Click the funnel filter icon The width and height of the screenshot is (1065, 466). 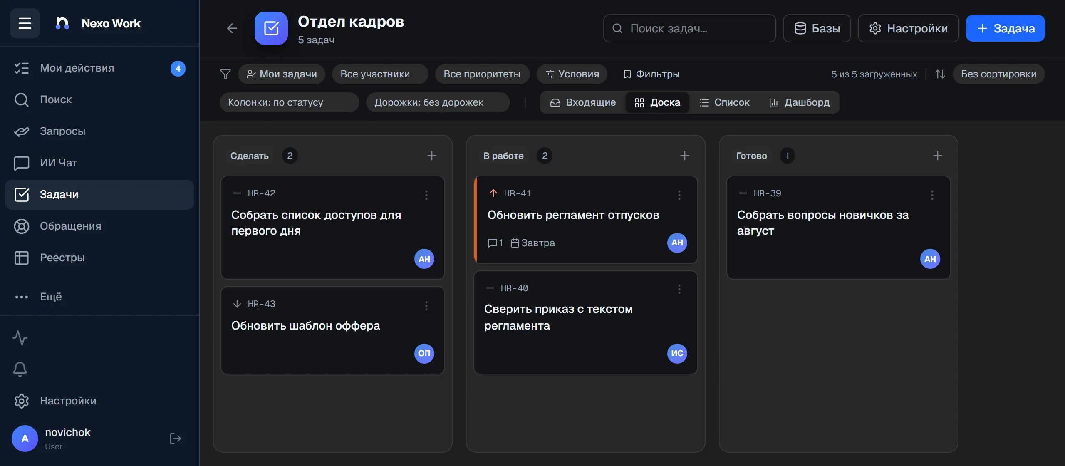tap(225, 74)
